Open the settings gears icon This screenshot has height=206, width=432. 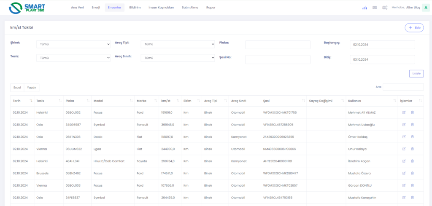[384, 8]
